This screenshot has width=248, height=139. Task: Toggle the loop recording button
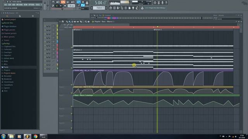coord(73,2)
